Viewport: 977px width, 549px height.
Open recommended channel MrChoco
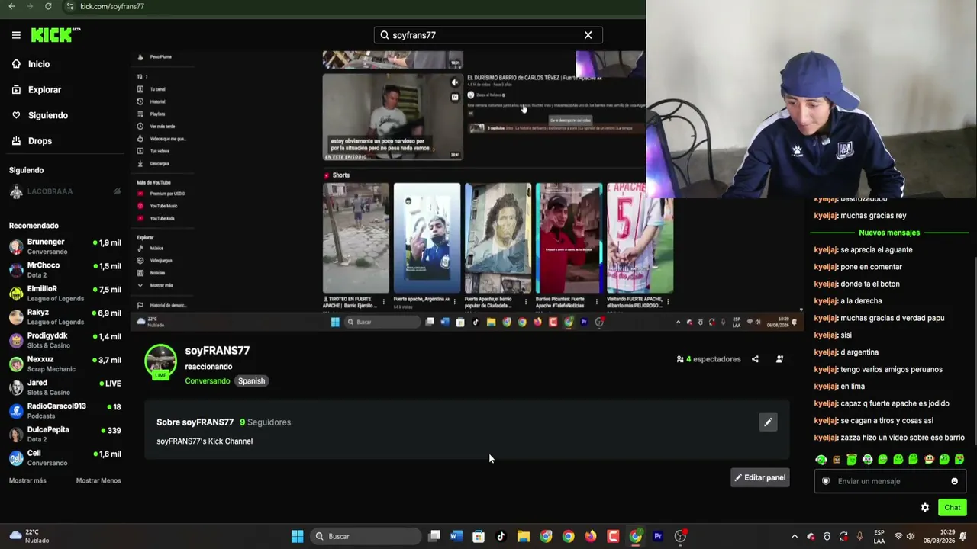pyautogui.click(x=65, y=270)
